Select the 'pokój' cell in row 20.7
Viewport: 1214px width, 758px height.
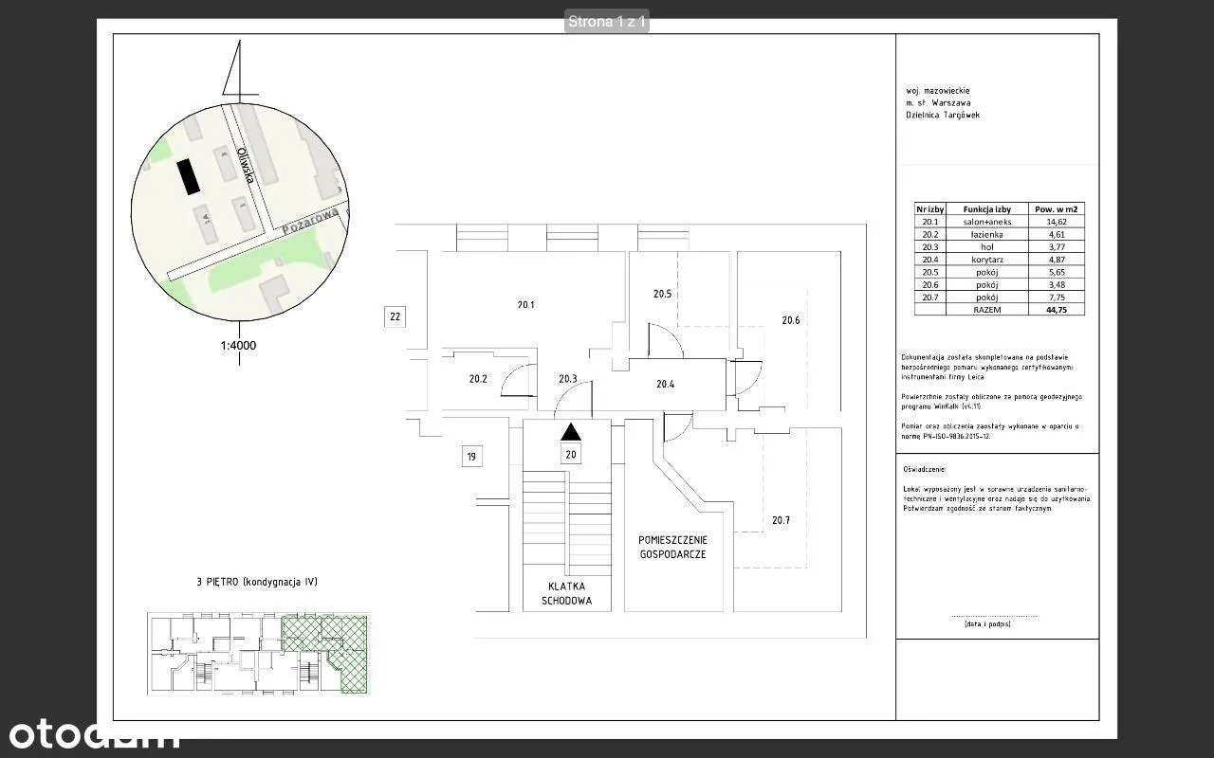point(987,297)
